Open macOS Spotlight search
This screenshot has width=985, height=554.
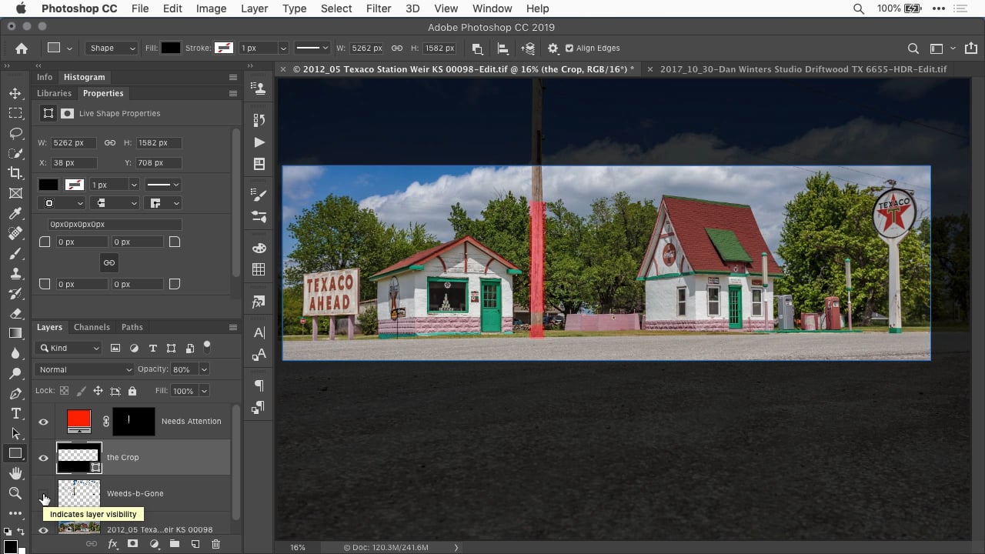point(859,8)
